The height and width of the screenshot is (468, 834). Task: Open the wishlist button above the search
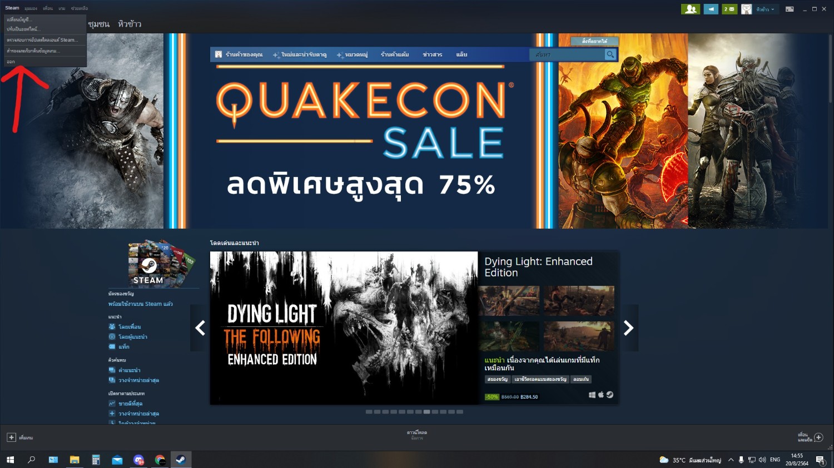pos(594,41)
